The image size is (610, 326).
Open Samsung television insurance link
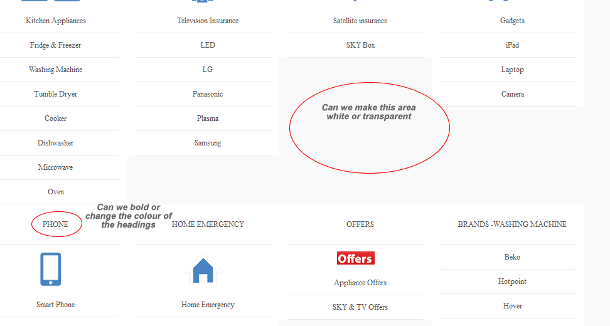tap(207, 143)
